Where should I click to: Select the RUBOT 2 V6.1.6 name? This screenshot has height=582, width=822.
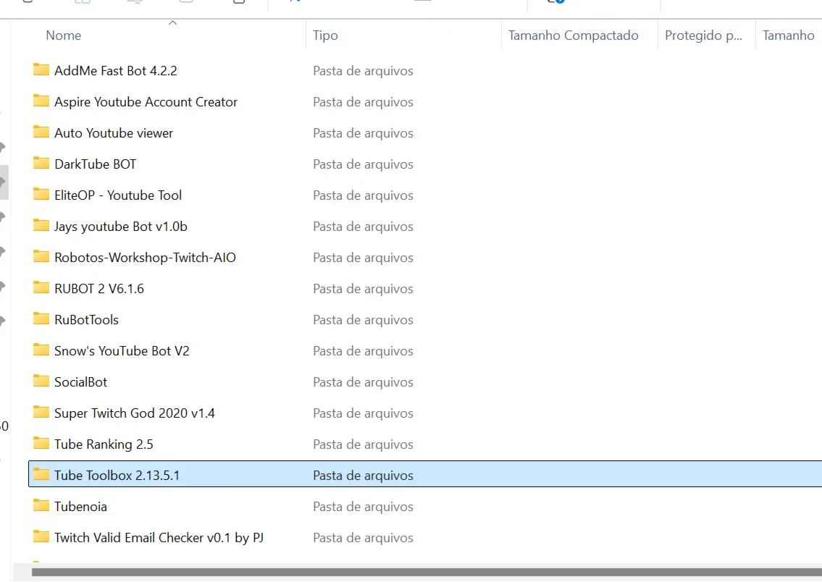pyautogui.click(x=99, y=289)
